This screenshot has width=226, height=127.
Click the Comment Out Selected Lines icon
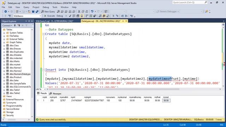(x=113, y=16)
